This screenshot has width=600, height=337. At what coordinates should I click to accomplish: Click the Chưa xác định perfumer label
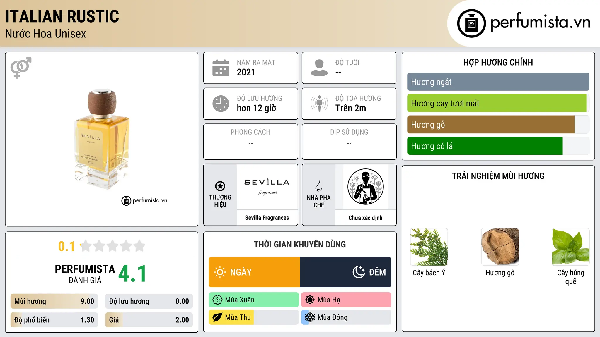365,218
